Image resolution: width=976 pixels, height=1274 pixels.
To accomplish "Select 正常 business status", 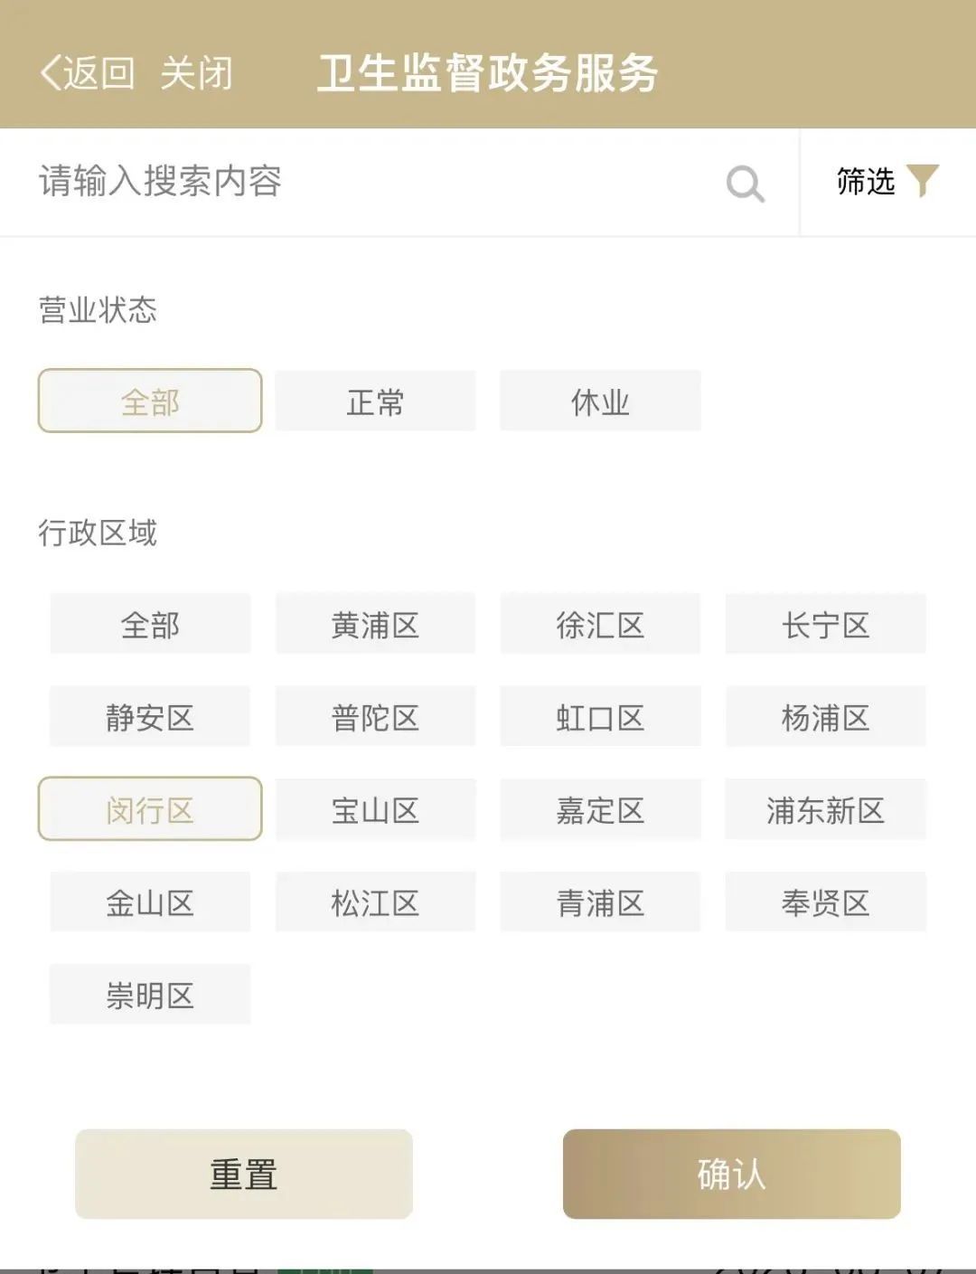I will (375, 401).
